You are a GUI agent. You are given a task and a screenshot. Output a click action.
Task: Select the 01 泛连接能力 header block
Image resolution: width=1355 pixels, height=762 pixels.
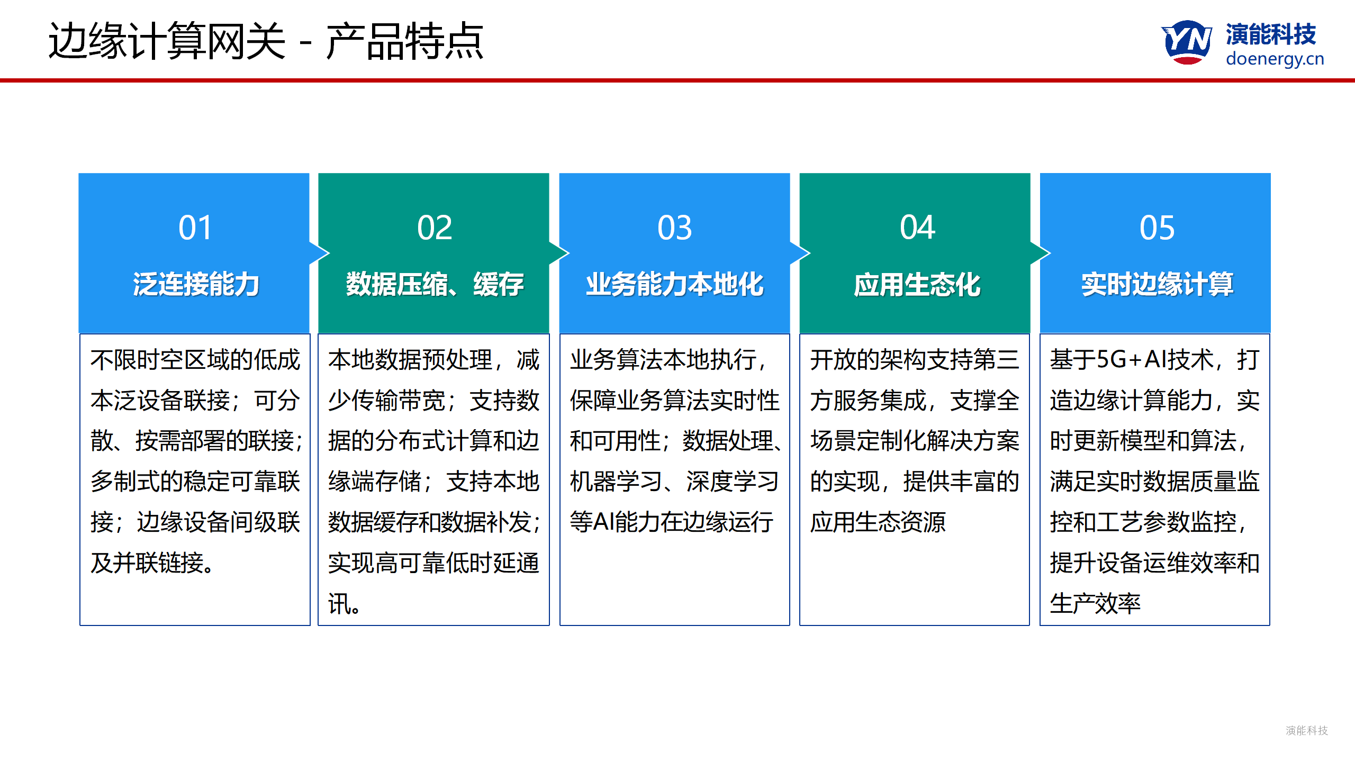194,253
